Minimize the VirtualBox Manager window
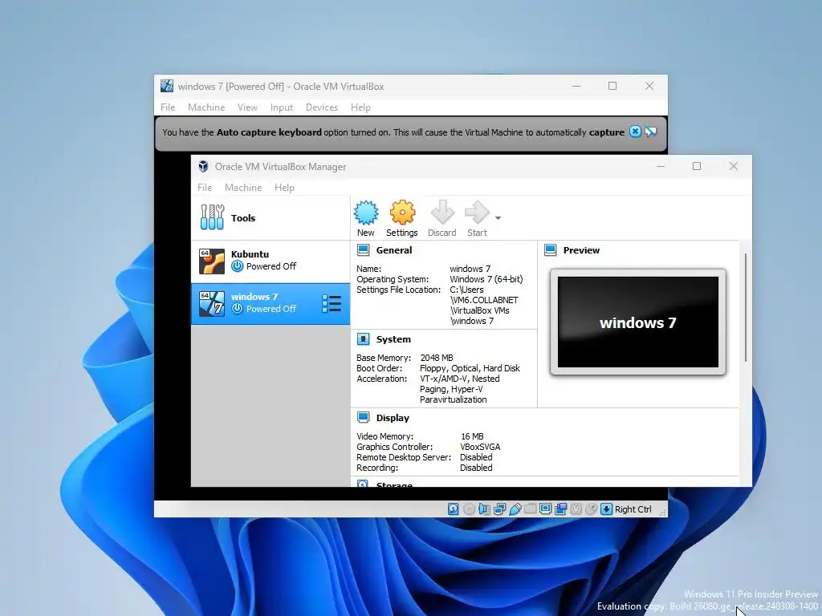822x616 pixels. pos(661,166)
